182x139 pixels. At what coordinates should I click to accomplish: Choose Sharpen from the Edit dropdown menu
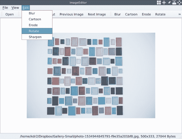(x=35, y=37)
